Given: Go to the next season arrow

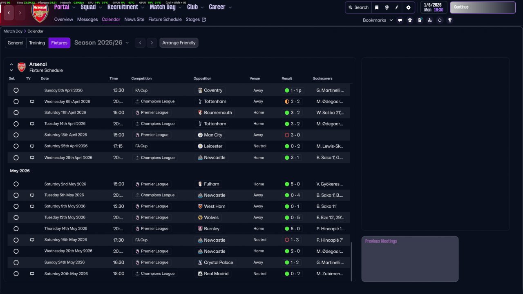Looking at the screenshot, I should click(152, 43).
